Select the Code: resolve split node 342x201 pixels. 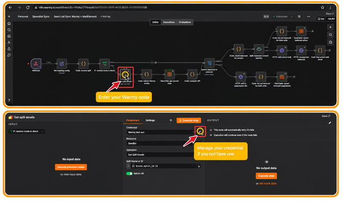83,64
